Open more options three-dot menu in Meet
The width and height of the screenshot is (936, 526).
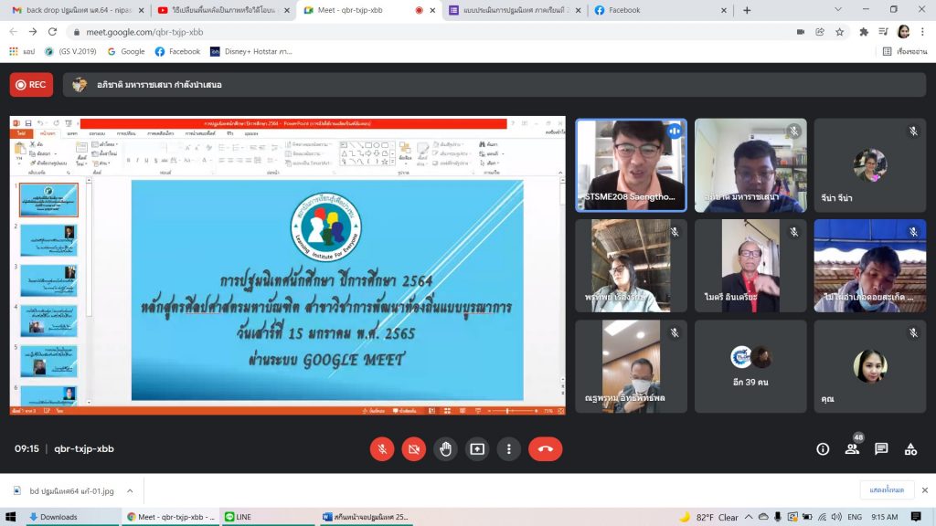508,448
